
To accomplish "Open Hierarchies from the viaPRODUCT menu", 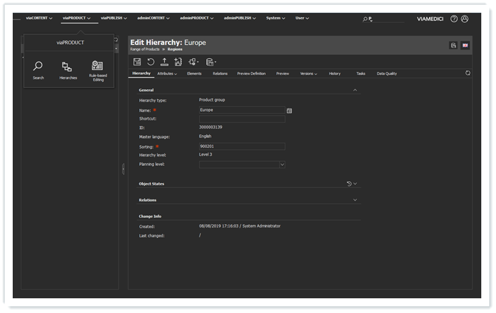I will pos(68,70).
